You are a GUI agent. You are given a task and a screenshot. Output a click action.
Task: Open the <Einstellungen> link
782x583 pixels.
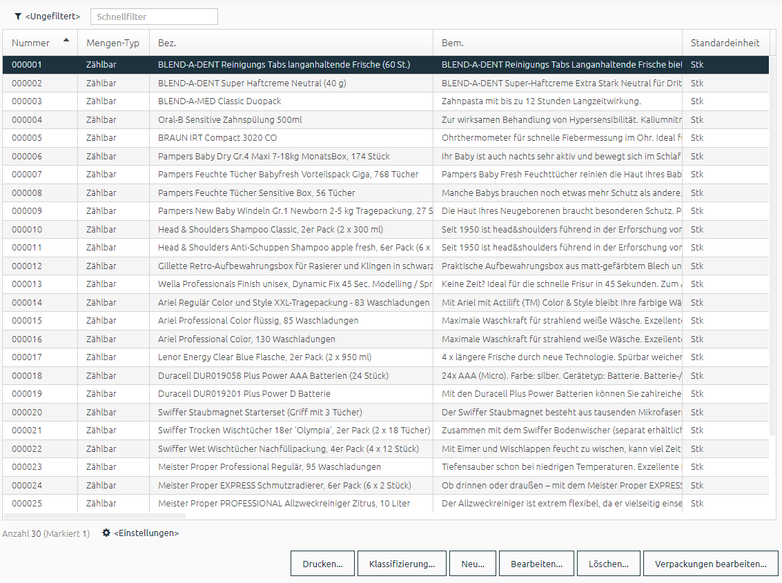[146, 533]
